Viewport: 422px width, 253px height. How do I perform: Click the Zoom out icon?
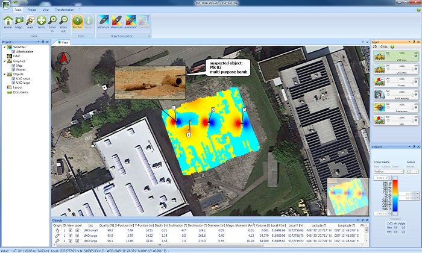[63, 21]
